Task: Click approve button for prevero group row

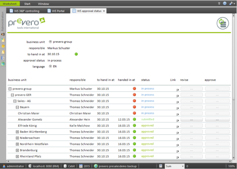Action: pos(217,89)
